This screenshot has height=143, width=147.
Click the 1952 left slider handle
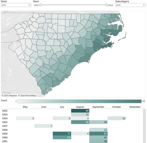coord(40,5)
